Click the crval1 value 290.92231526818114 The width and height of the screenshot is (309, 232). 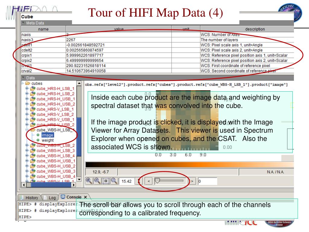pyautogui.click(x=86, y=66)
